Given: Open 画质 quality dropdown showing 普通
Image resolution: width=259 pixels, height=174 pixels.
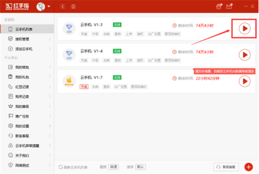Looking at the screenshot, I should 113,167.
